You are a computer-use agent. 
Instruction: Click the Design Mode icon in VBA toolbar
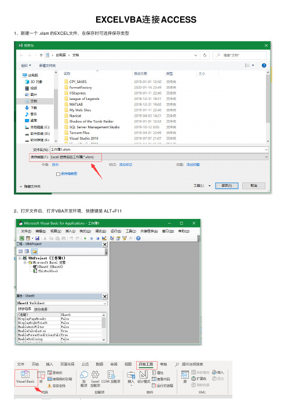pos(104,238)
